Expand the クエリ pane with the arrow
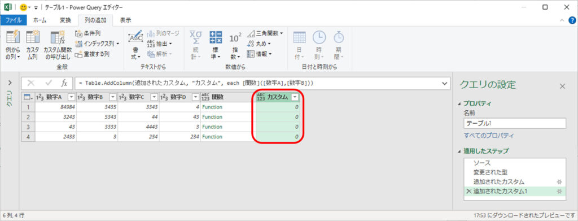The image size is (578, 221). tap(10, 83)
